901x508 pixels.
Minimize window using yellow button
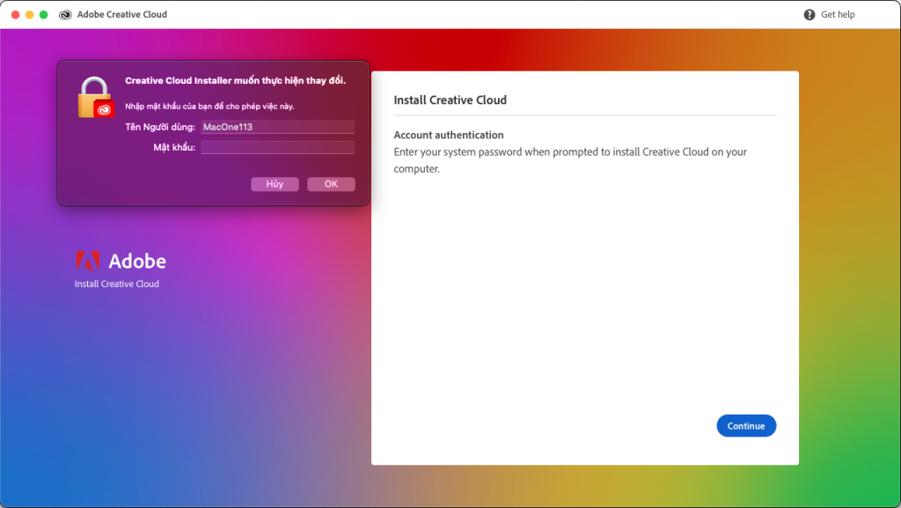click(29, 14)
